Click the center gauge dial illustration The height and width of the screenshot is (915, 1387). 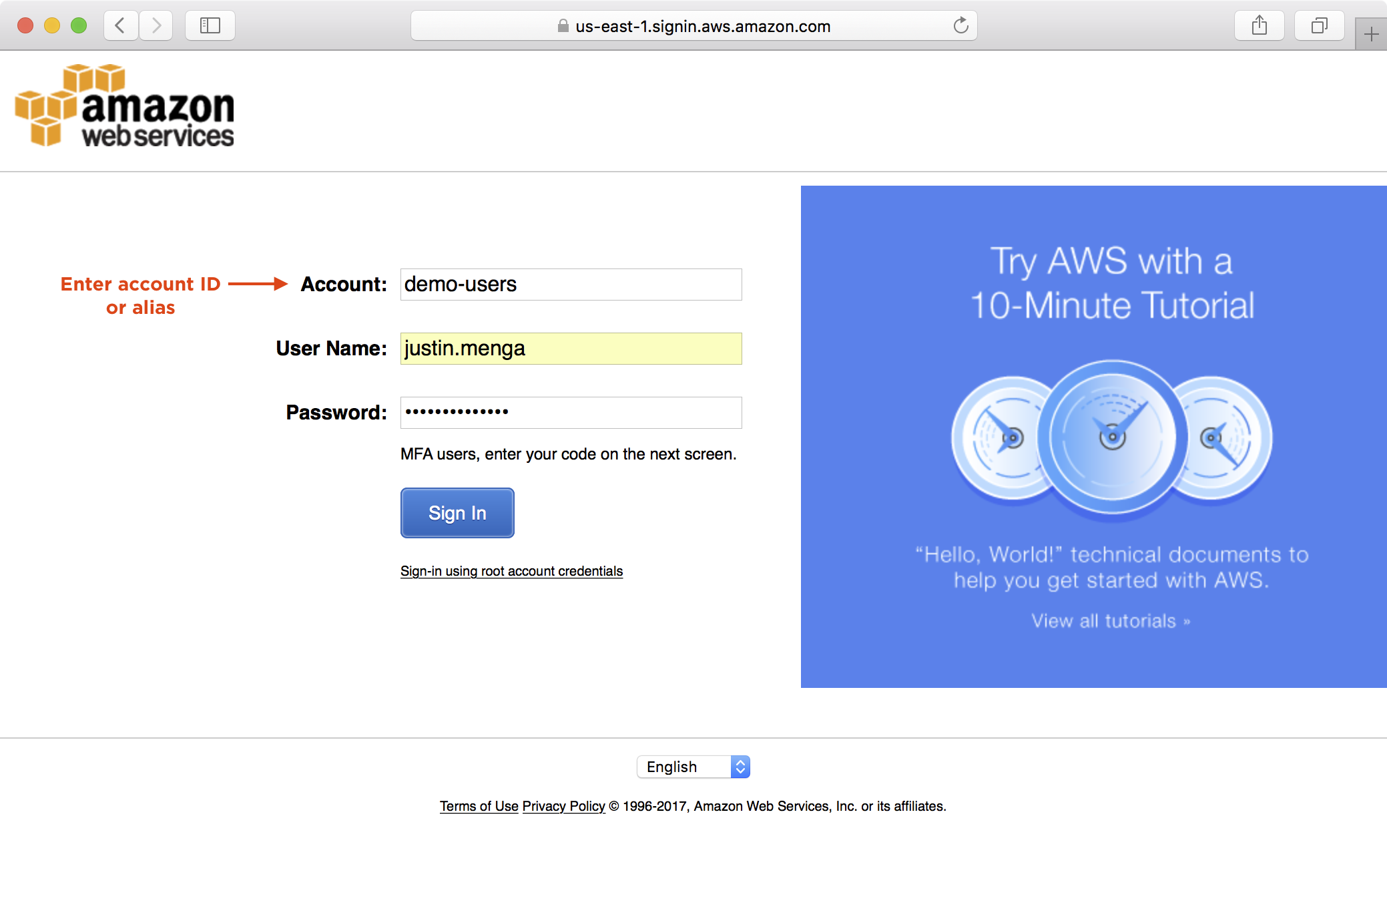1112,438
